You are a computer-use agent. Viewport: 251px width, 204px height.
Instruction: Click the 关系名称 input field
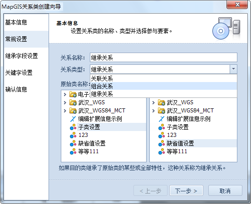[x=163, y=58]
